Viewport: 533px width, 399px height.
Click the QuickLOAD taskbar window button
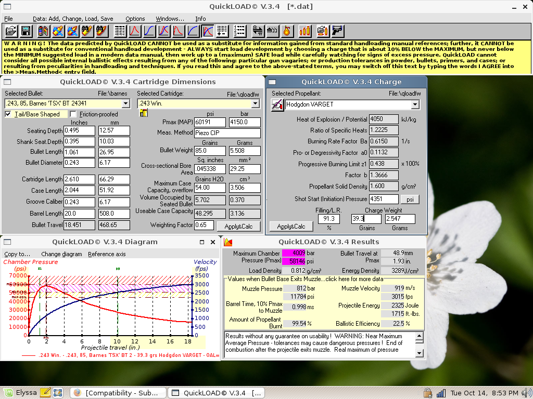click(x=216, y=393)
